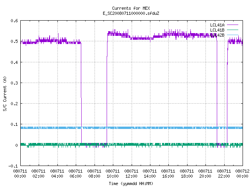
Task: Click the 080711 14:00 x-axis label
Action: click(x=150, y=174)
